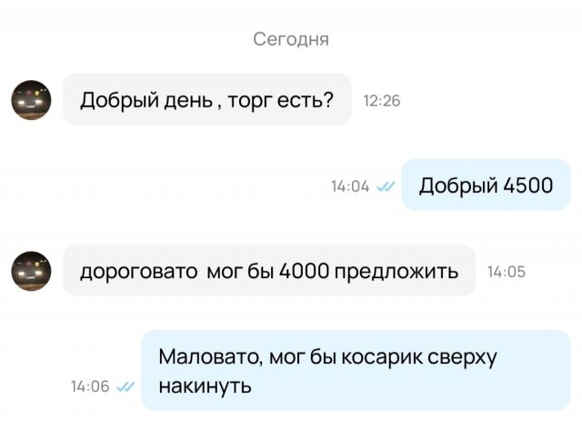Image resolution: width=582 pixels, height=440 pixels.
Task: Click the 14:04 timestamp
Action: [x=350, y=186]
